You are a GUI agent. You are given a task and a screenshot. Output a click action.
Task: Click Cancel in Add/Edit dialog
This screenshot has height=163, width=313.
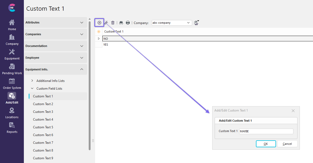(287, 144)
